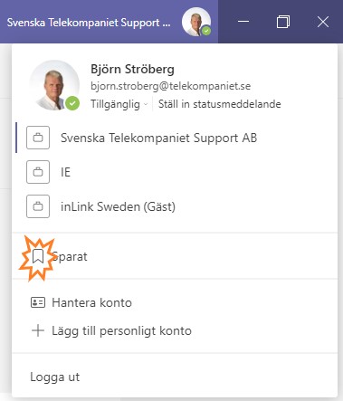This screenshot has width=343, height=401.
Task: Click the small profile avatar in title bar
Action: coord(196,22)
